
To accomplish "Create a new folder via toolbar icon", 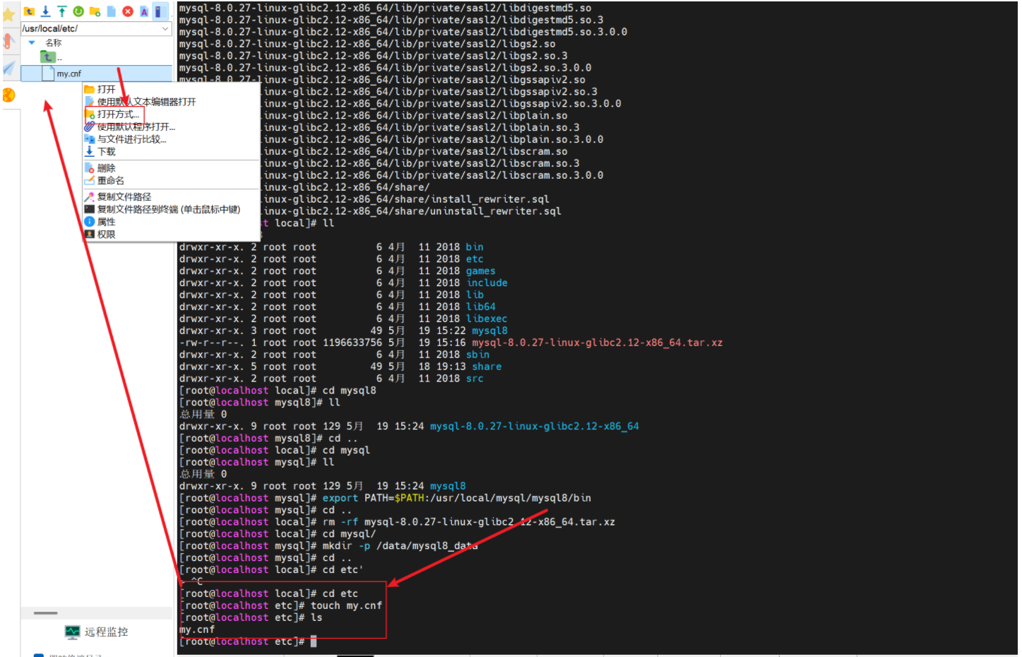I will pos(95,11).
